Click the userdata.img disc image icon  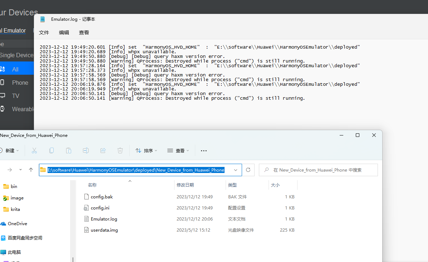click(86, 230)
